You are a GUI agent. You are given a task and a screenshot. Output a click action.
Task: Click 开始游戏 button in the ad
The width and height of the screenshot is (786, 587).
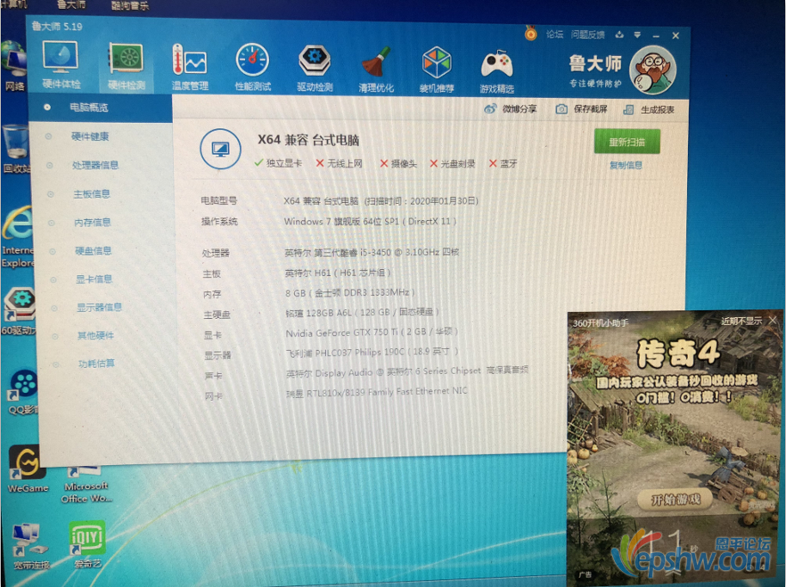pyautogui.click(x=675, y=500)
